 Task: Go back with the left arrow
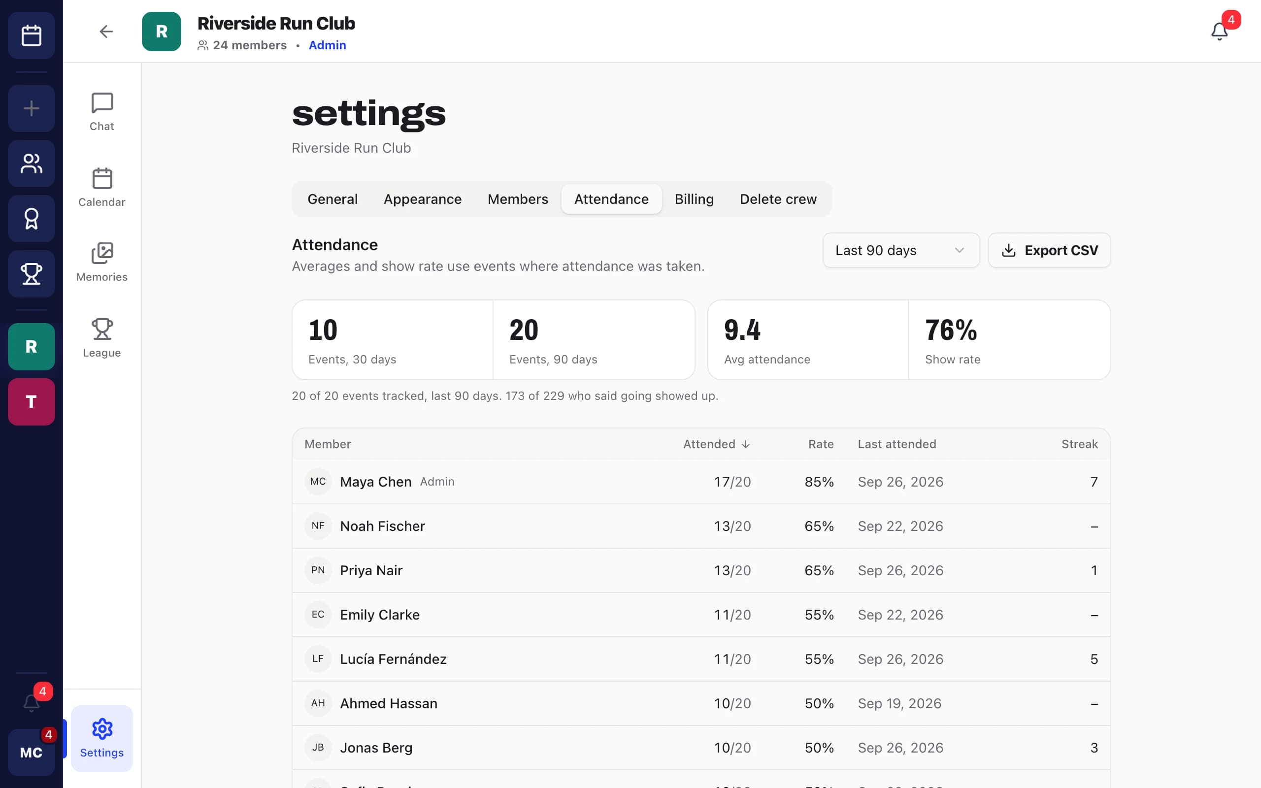106,31
